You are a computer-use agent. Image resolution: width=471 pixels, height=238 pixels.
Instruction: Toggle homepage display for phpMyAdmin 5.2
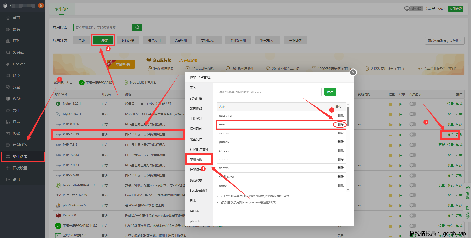pyautogui.click(x=413, y=205)
